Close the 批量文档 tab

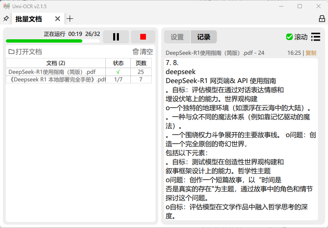(x=57, y=19)
